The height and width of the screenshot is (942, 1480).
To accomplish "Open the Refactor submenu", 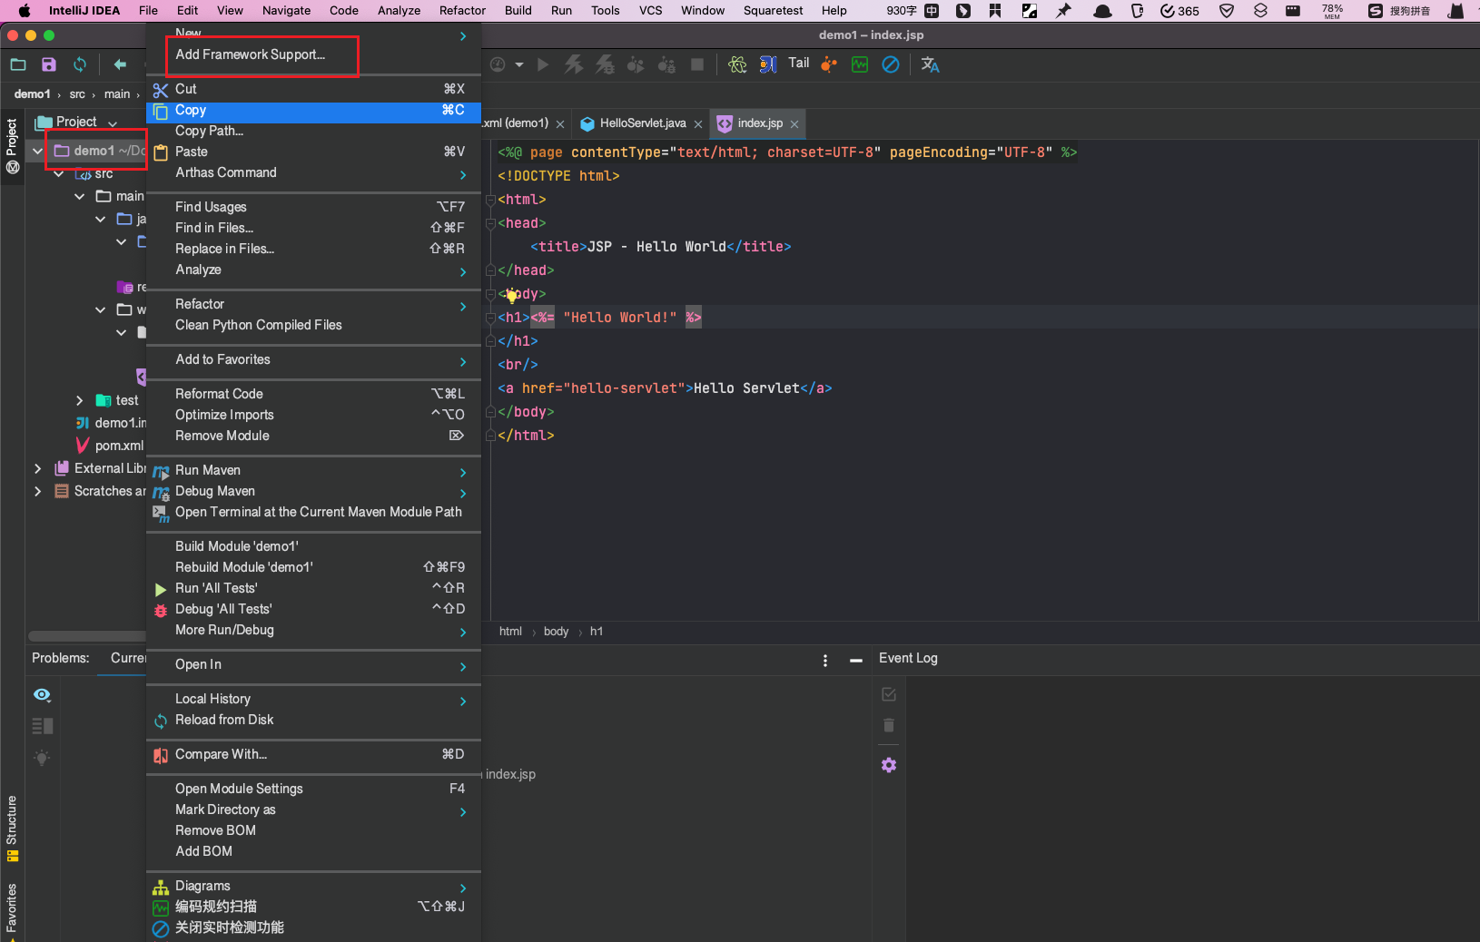I will [313, 304].
